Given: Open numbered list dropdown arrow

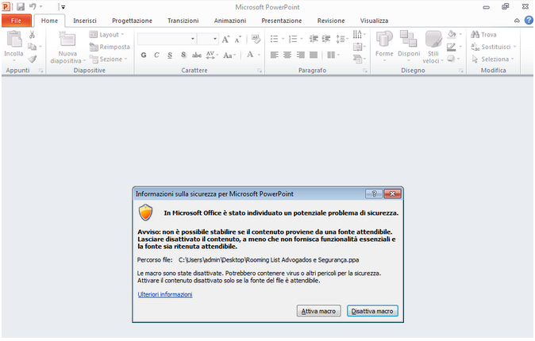Looking at the screenshot, I should tap(302, 39).
